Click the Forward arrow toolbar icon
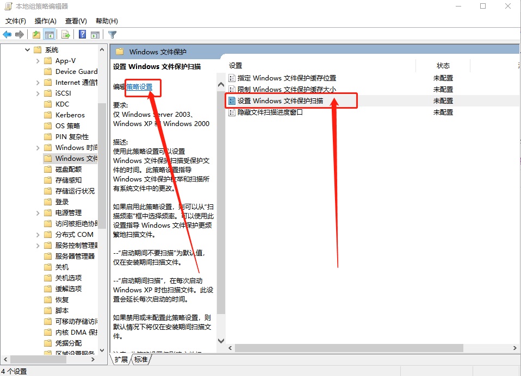 pyautogui.click(x=20, y=35)
